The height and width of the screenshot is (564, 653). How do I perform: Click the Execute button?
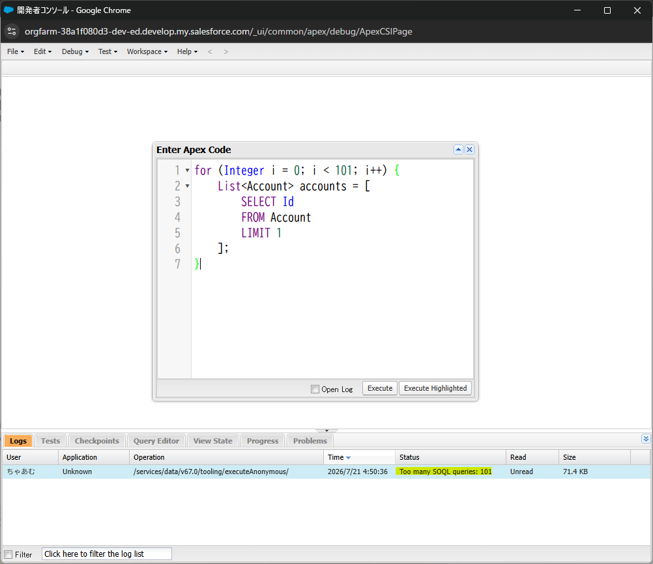[x=380, y=388]
